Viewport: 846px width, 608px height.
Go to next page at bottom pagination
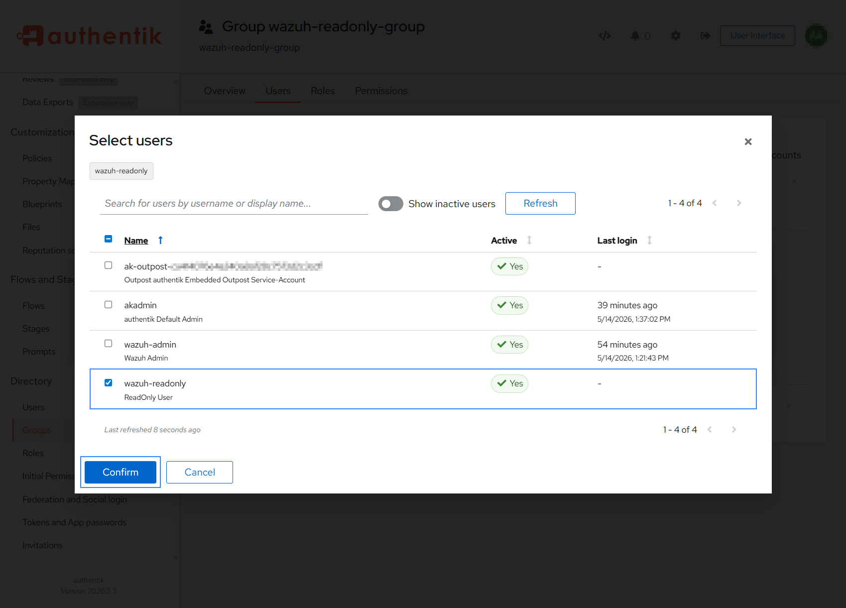(x=734, y=430)
